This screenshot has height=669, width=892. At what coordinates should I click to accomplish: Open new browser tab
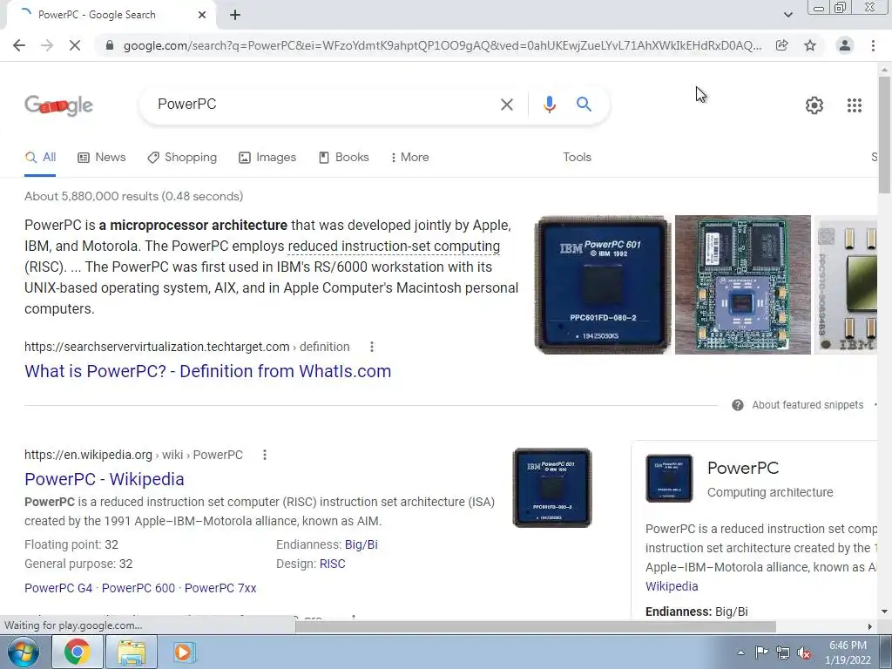pos(235,16)
